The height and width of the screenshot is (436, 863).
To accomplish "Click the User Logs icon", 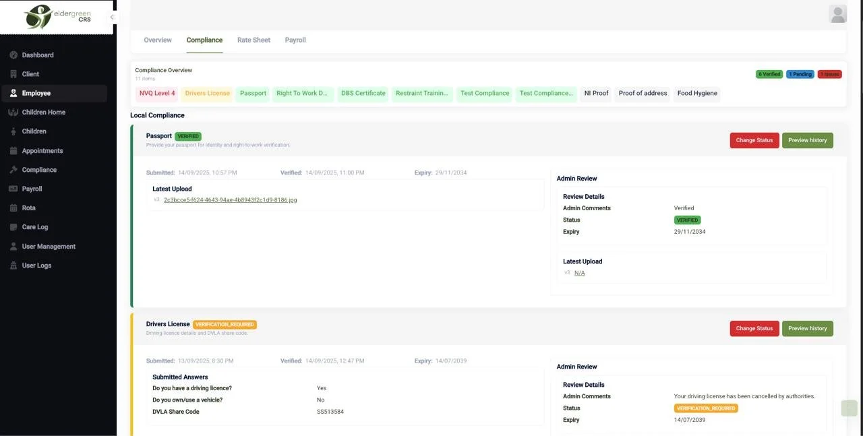I will pos(13,266).
